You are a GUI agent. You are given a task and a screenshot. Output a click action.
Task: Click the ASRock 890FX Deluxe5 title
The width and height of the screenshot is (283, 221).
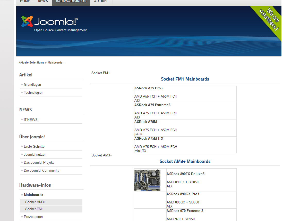[x=186, y=174]
